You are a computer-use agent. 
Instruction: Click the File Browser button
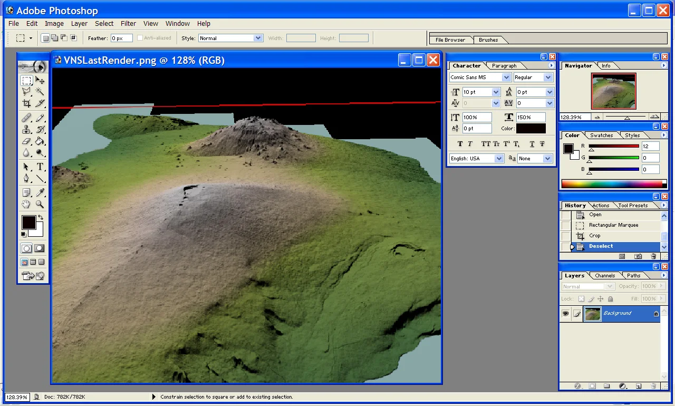coord(450,40)
